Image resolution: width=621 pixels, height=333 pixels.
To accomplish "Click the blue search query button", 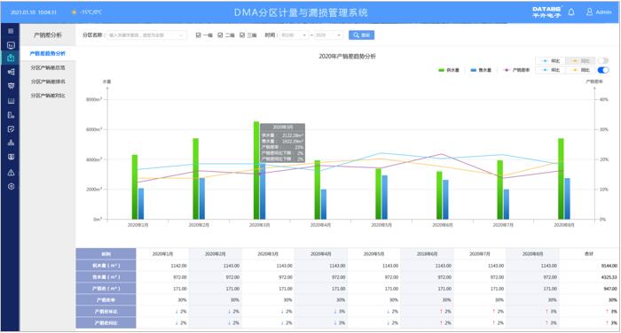I will 361,35.
